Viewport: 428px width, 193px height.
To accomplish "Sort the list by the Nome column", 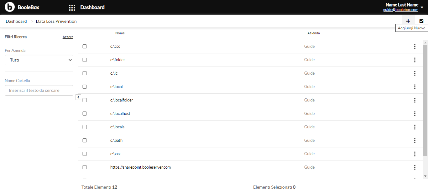I will coord(120,33).
